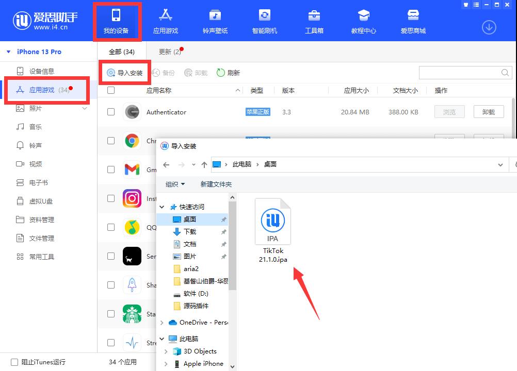Click the download manager icon top right
The width and height of the screenshot is (517, 371).
pos(489,27)
